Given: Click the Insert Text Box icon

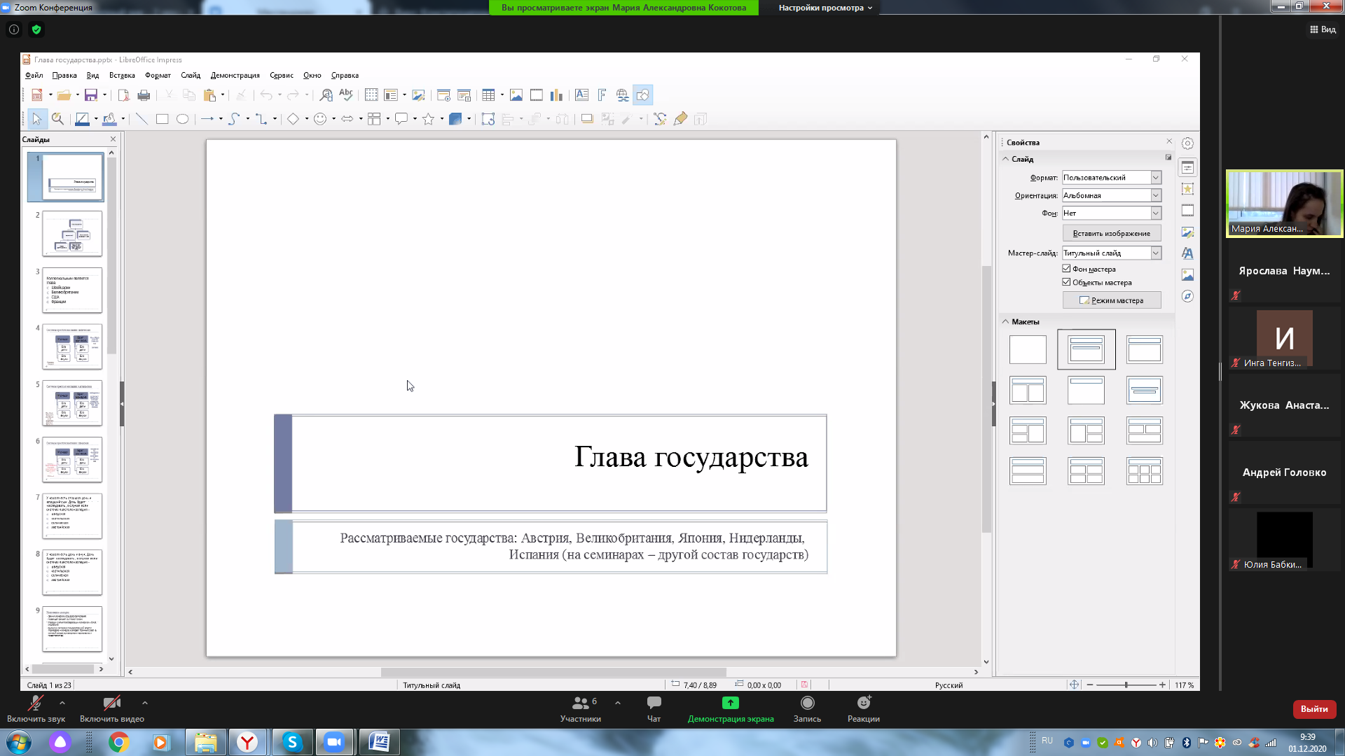Looking at the screenshot, I should click(581, 95).
